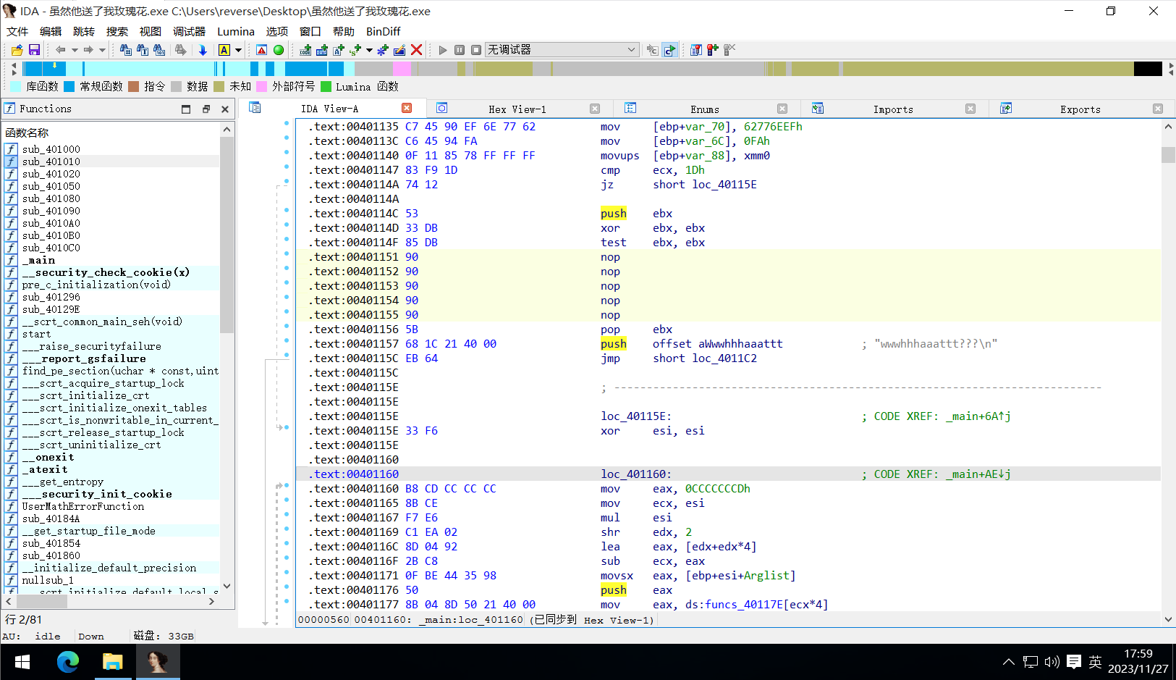
Task: Expand the dropdown next to yellow A icon
Action: coord(238,50)
